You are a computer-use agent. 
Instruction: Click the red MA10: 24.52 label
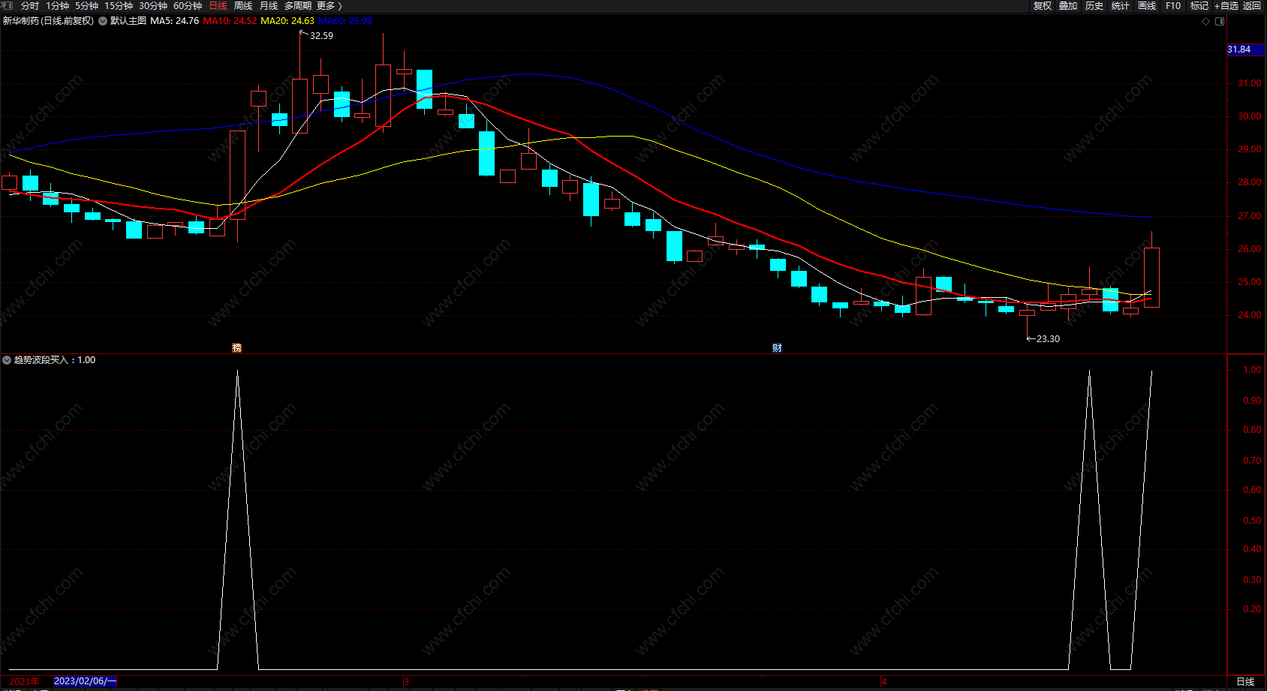pos(230,21)
